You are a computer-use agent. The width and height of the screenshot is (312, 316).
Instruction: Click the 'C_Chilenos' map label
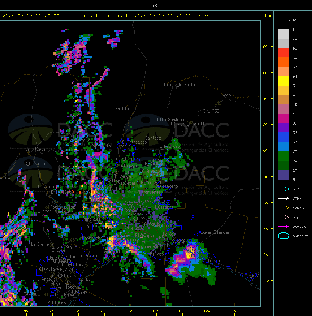point(36,164)
